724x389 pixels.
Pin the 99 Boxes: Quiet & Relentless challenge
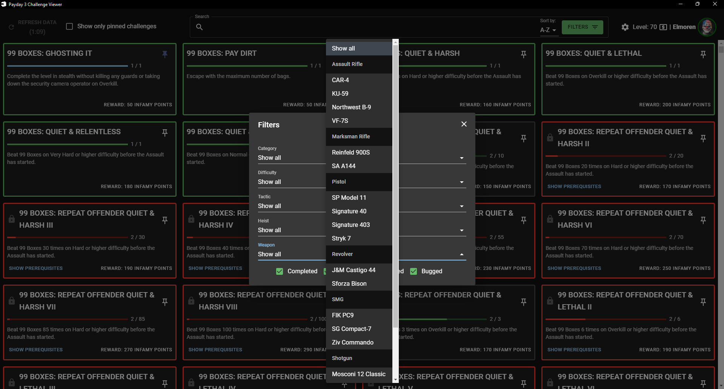pos(165,133)
